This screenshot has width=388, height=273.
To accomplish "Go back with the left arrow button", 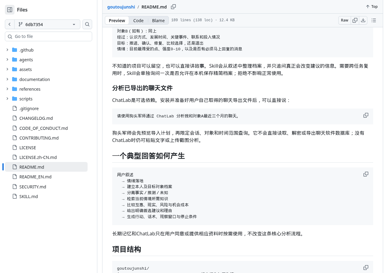I will click(x=10, y=24).
